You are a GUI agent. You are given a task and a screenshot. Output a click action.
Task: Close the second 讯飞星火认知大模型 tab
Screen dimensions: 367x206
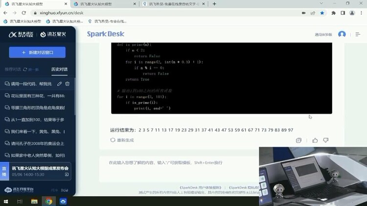135,4
